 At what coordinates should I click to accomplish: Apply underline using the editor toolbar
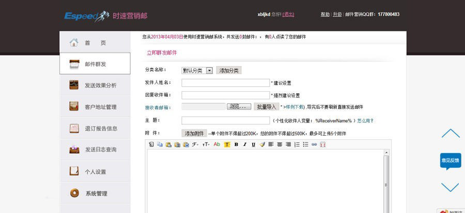(x=253, y=145)
